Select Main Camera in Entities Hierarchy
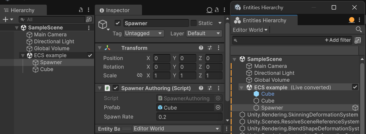366x134 pixels. pos(270,66)
